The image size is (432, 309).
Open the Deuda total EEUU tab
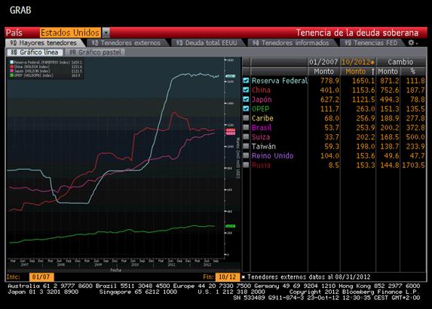click(207, 43)
